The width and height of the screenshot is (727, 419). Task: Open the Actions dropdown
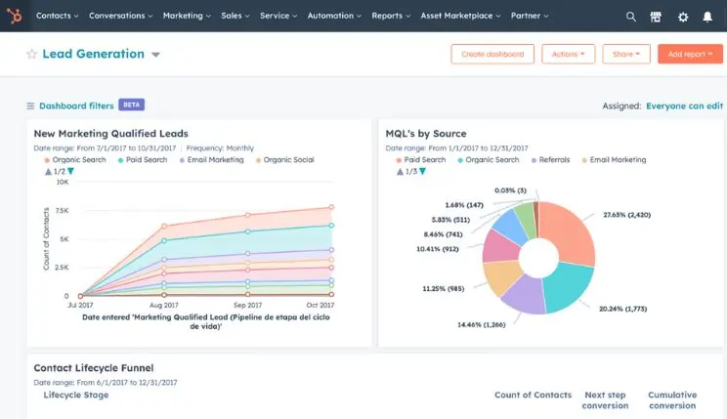[568, 55]
